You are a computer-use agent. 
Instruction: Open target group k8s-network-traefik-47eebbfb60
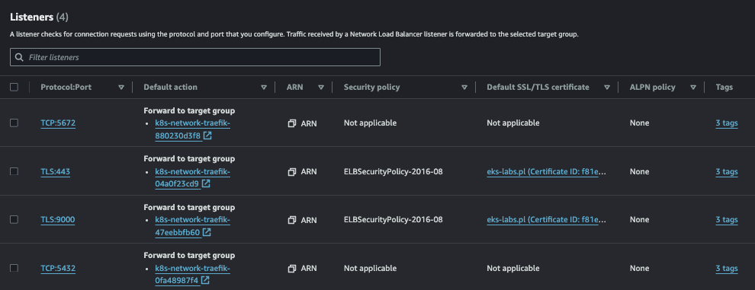tap(193, 225)
